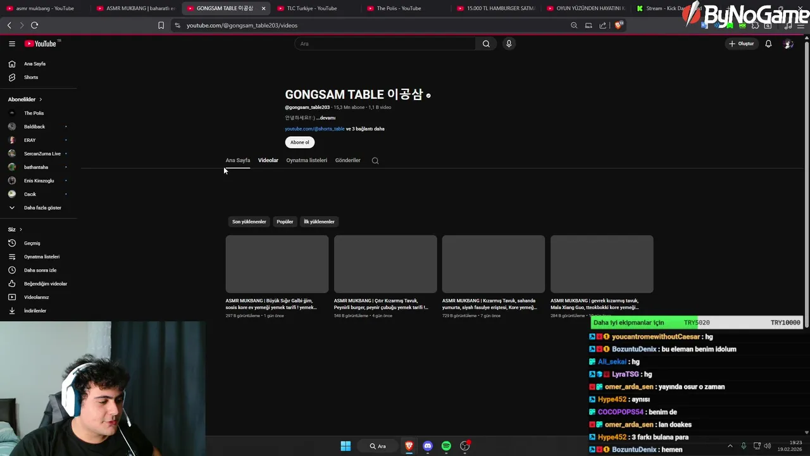Screen dimensions: 810x456
Task: Select the Popüler filter chip
Action: tap(285, 222)
